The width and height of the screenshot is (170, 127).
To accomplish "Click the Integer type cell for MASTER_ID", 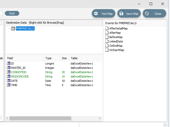I will click(x=50, y=68).
